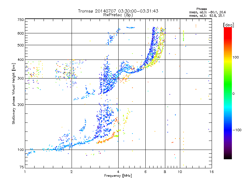Click the x-axis label "6"
This screenshot has width=249, height=187.
pyautogui.click(x=145, y=172)
